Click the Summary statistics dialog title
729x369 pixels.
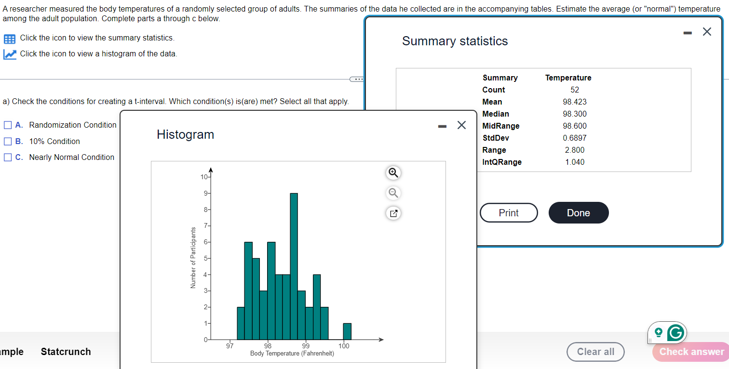point(455,41)
